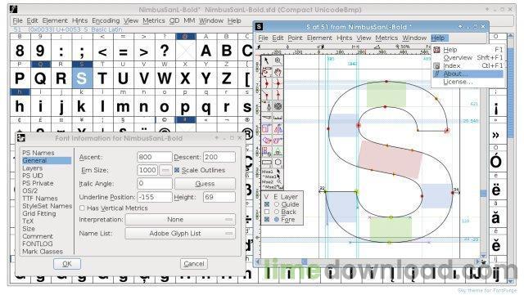This screenshot has height=295, width=524.
Task: Open Metrics menu in glyph window
Action: [x=386, y=38]
